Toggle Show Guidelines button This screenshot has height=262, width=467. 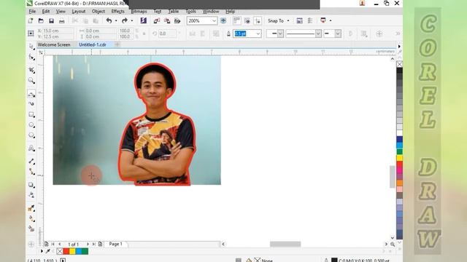click(x=258, y=20)
